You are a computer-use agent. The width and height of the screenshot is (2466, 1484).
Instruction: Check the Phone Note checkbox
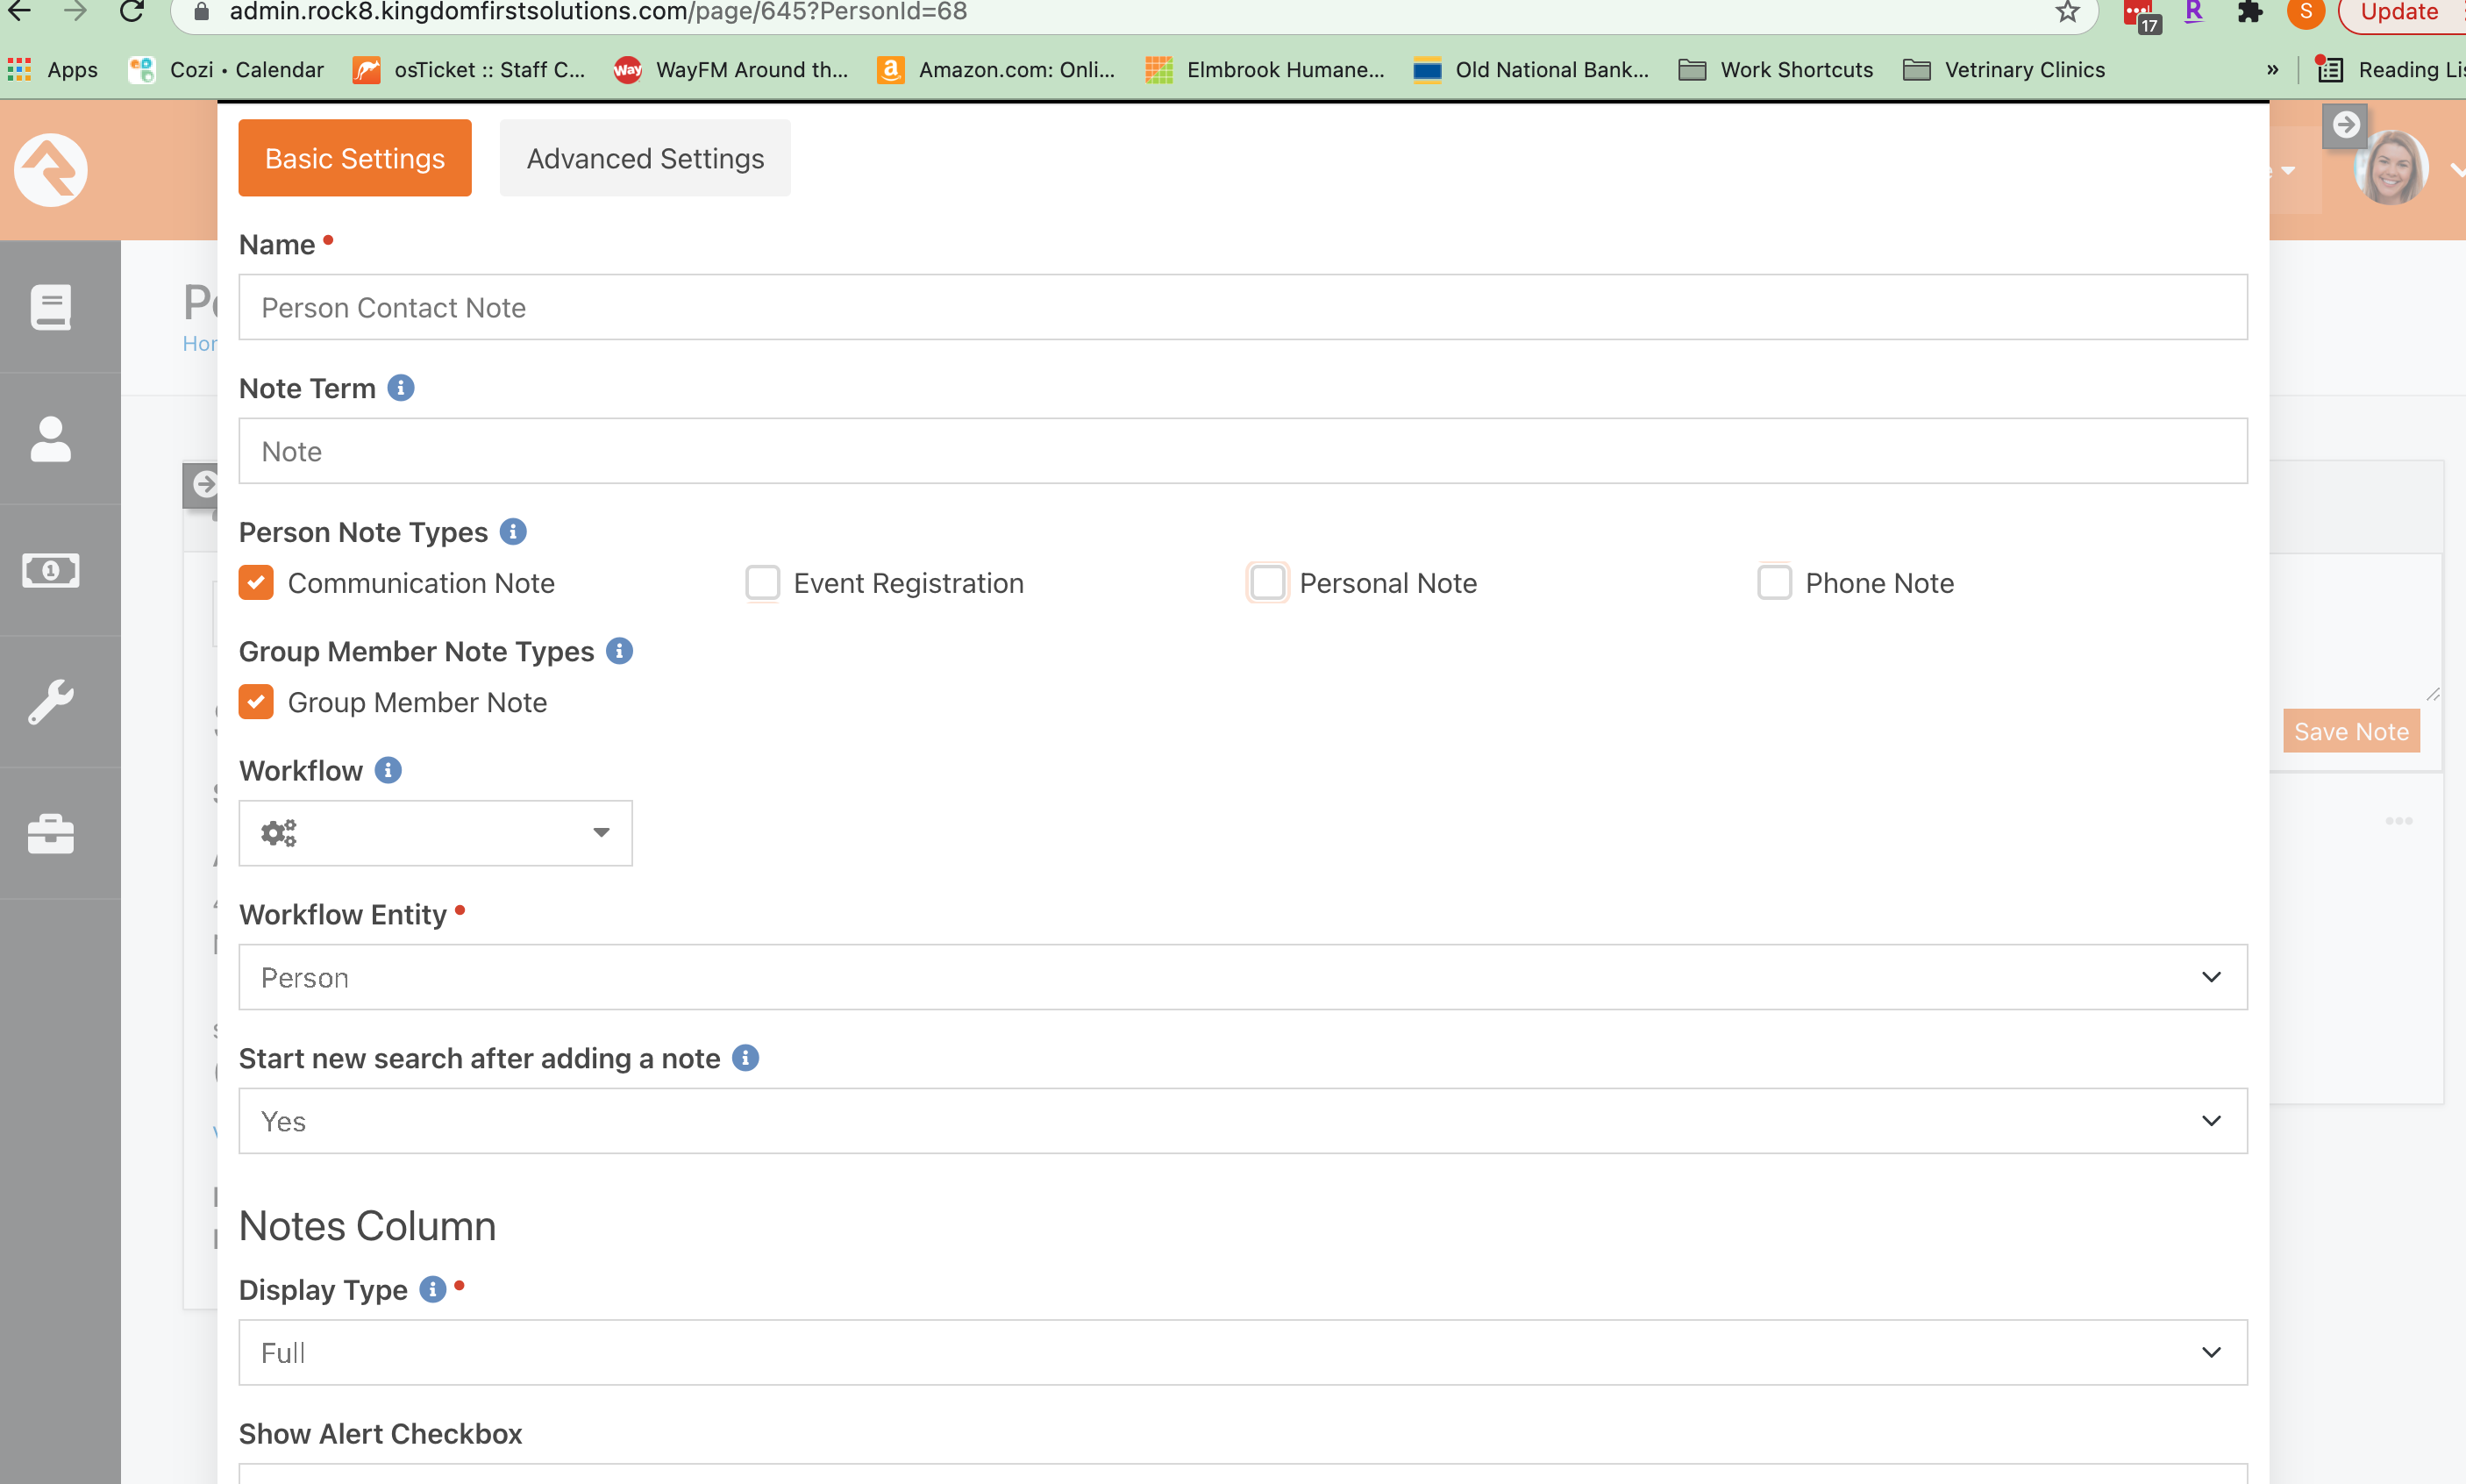pyautogui.click(x=1774, y=583)
